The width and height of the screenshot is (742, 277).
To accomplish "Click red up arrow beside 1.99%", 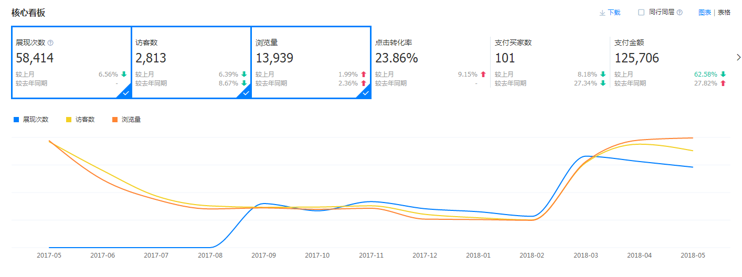I will coord(363,74).
